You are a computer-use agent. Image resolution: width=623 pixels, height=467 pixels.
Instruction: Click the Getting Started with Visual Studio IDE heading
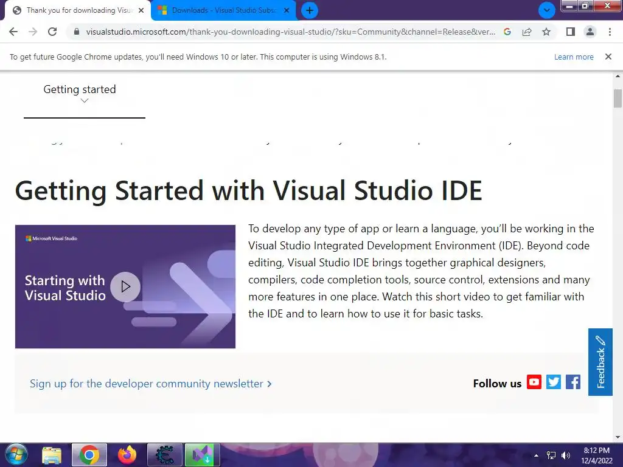pos(249,190)
